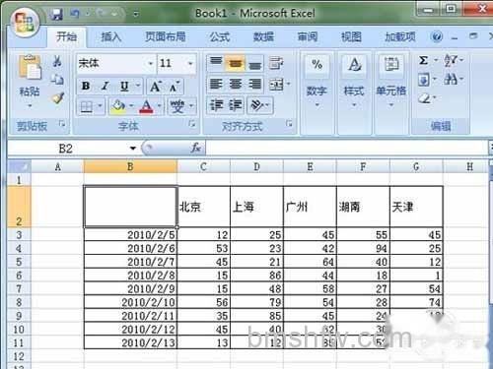
Task: Launch the 对齐方式 alignment dialog
Action: tap(289, 124)
